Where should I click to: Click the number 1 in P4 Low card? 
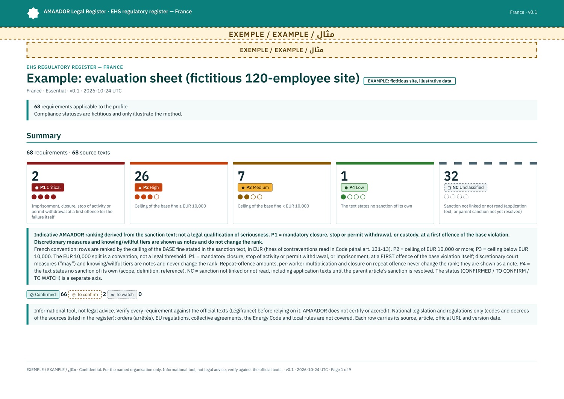(344, 176)
